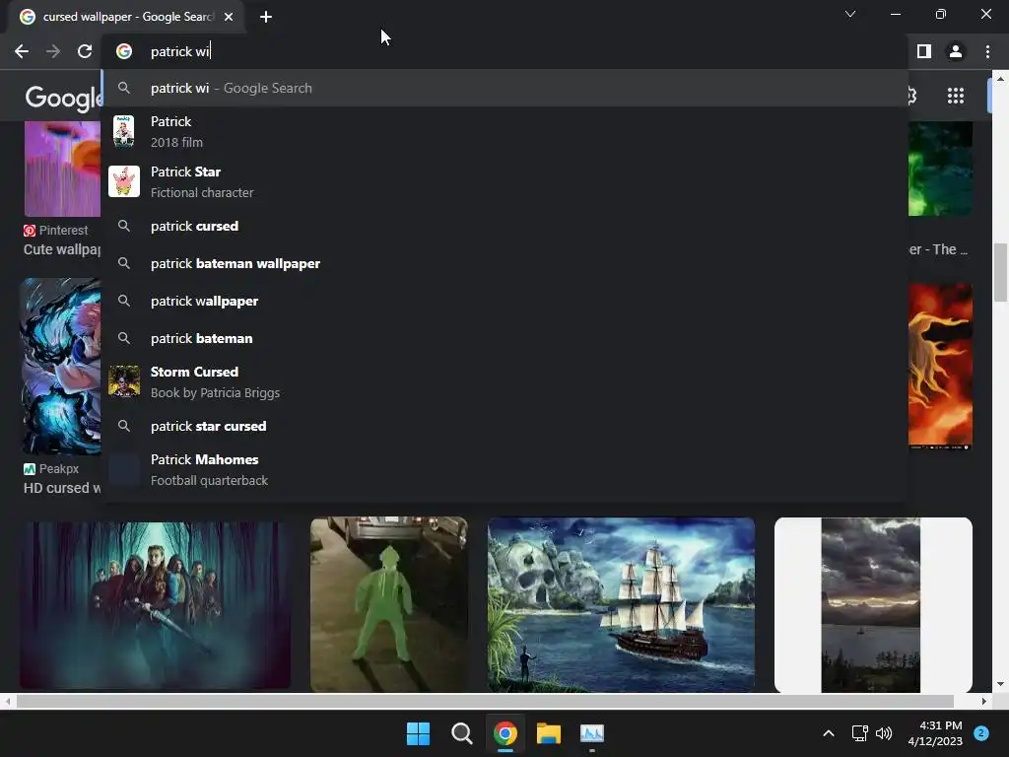Image resolution: width=1009 pixels, height=757 pixels.
Task: Select the 'patrick star cursed' suggestion
Action: pos(504,426)
